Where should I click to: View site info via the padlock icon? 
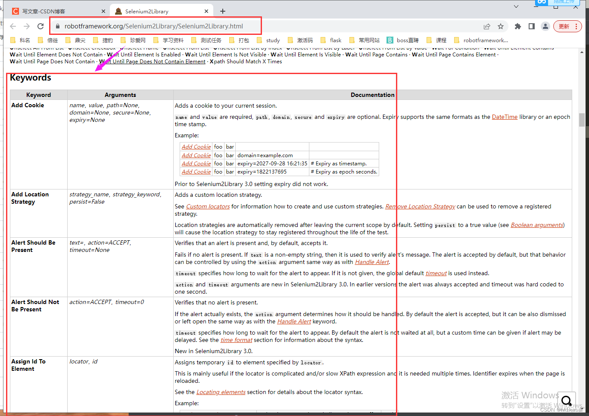click(57, 26)
